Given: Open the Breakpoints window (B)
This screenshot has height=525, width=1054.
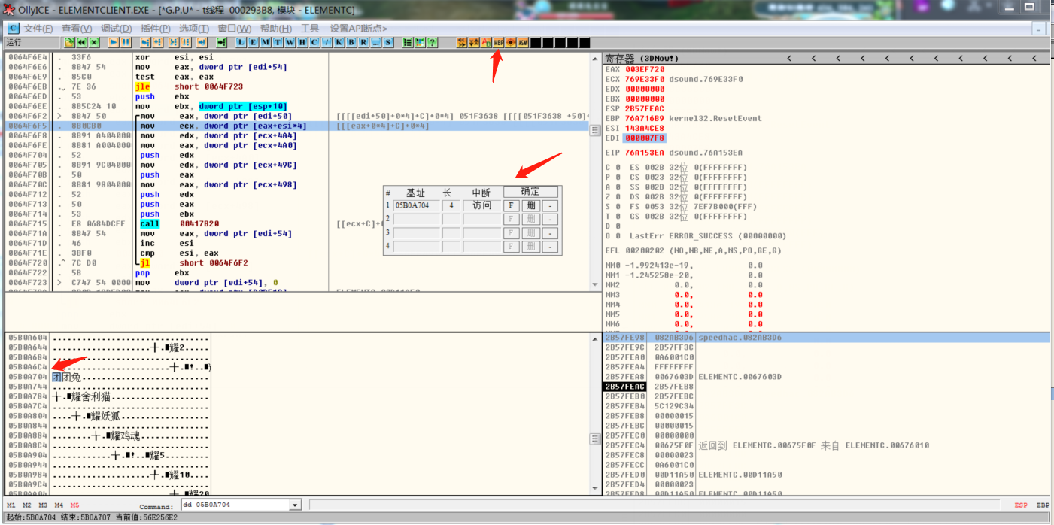Looking at the screenshot, I should [352, 42].
